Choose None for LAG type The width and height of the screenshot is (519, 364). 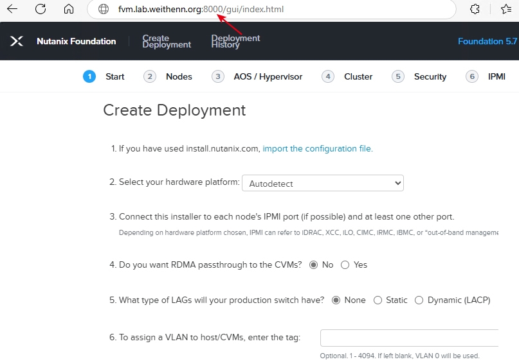pyautogui.click(x=336, y=300)
